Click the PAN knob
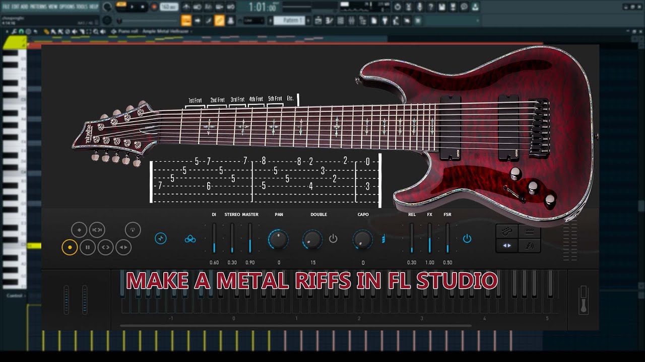The width and height of the screenshot is (645, 362). (278, 239)
